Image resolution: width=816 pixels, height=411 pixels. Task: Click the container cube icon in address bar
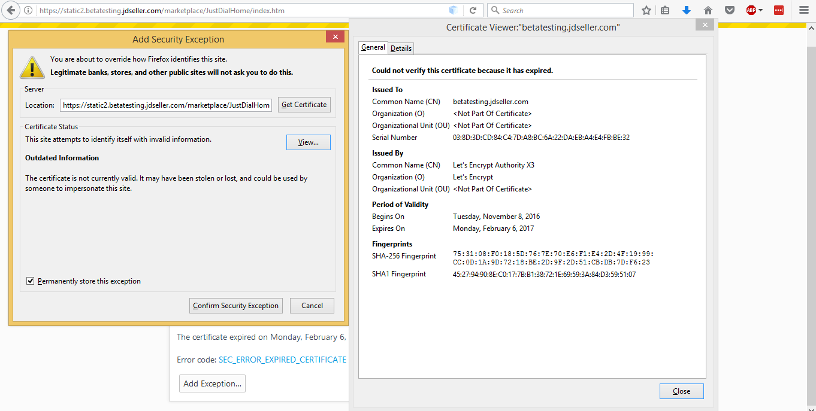pyautogui.click(x=453, y=10)
